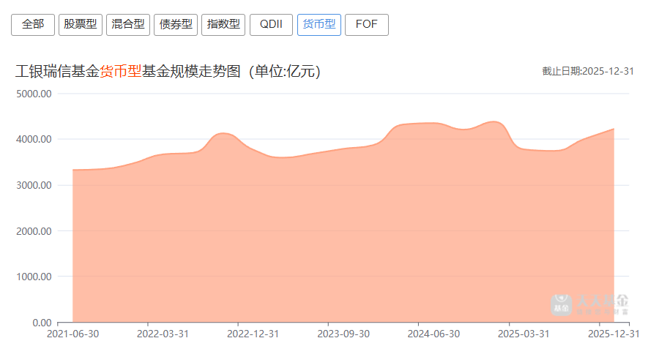Image resolution: width=648 pixels, height=349 pixels.
Task: Click the 2025-12-31 x-axis date label
Action: (x=614, y=334)
